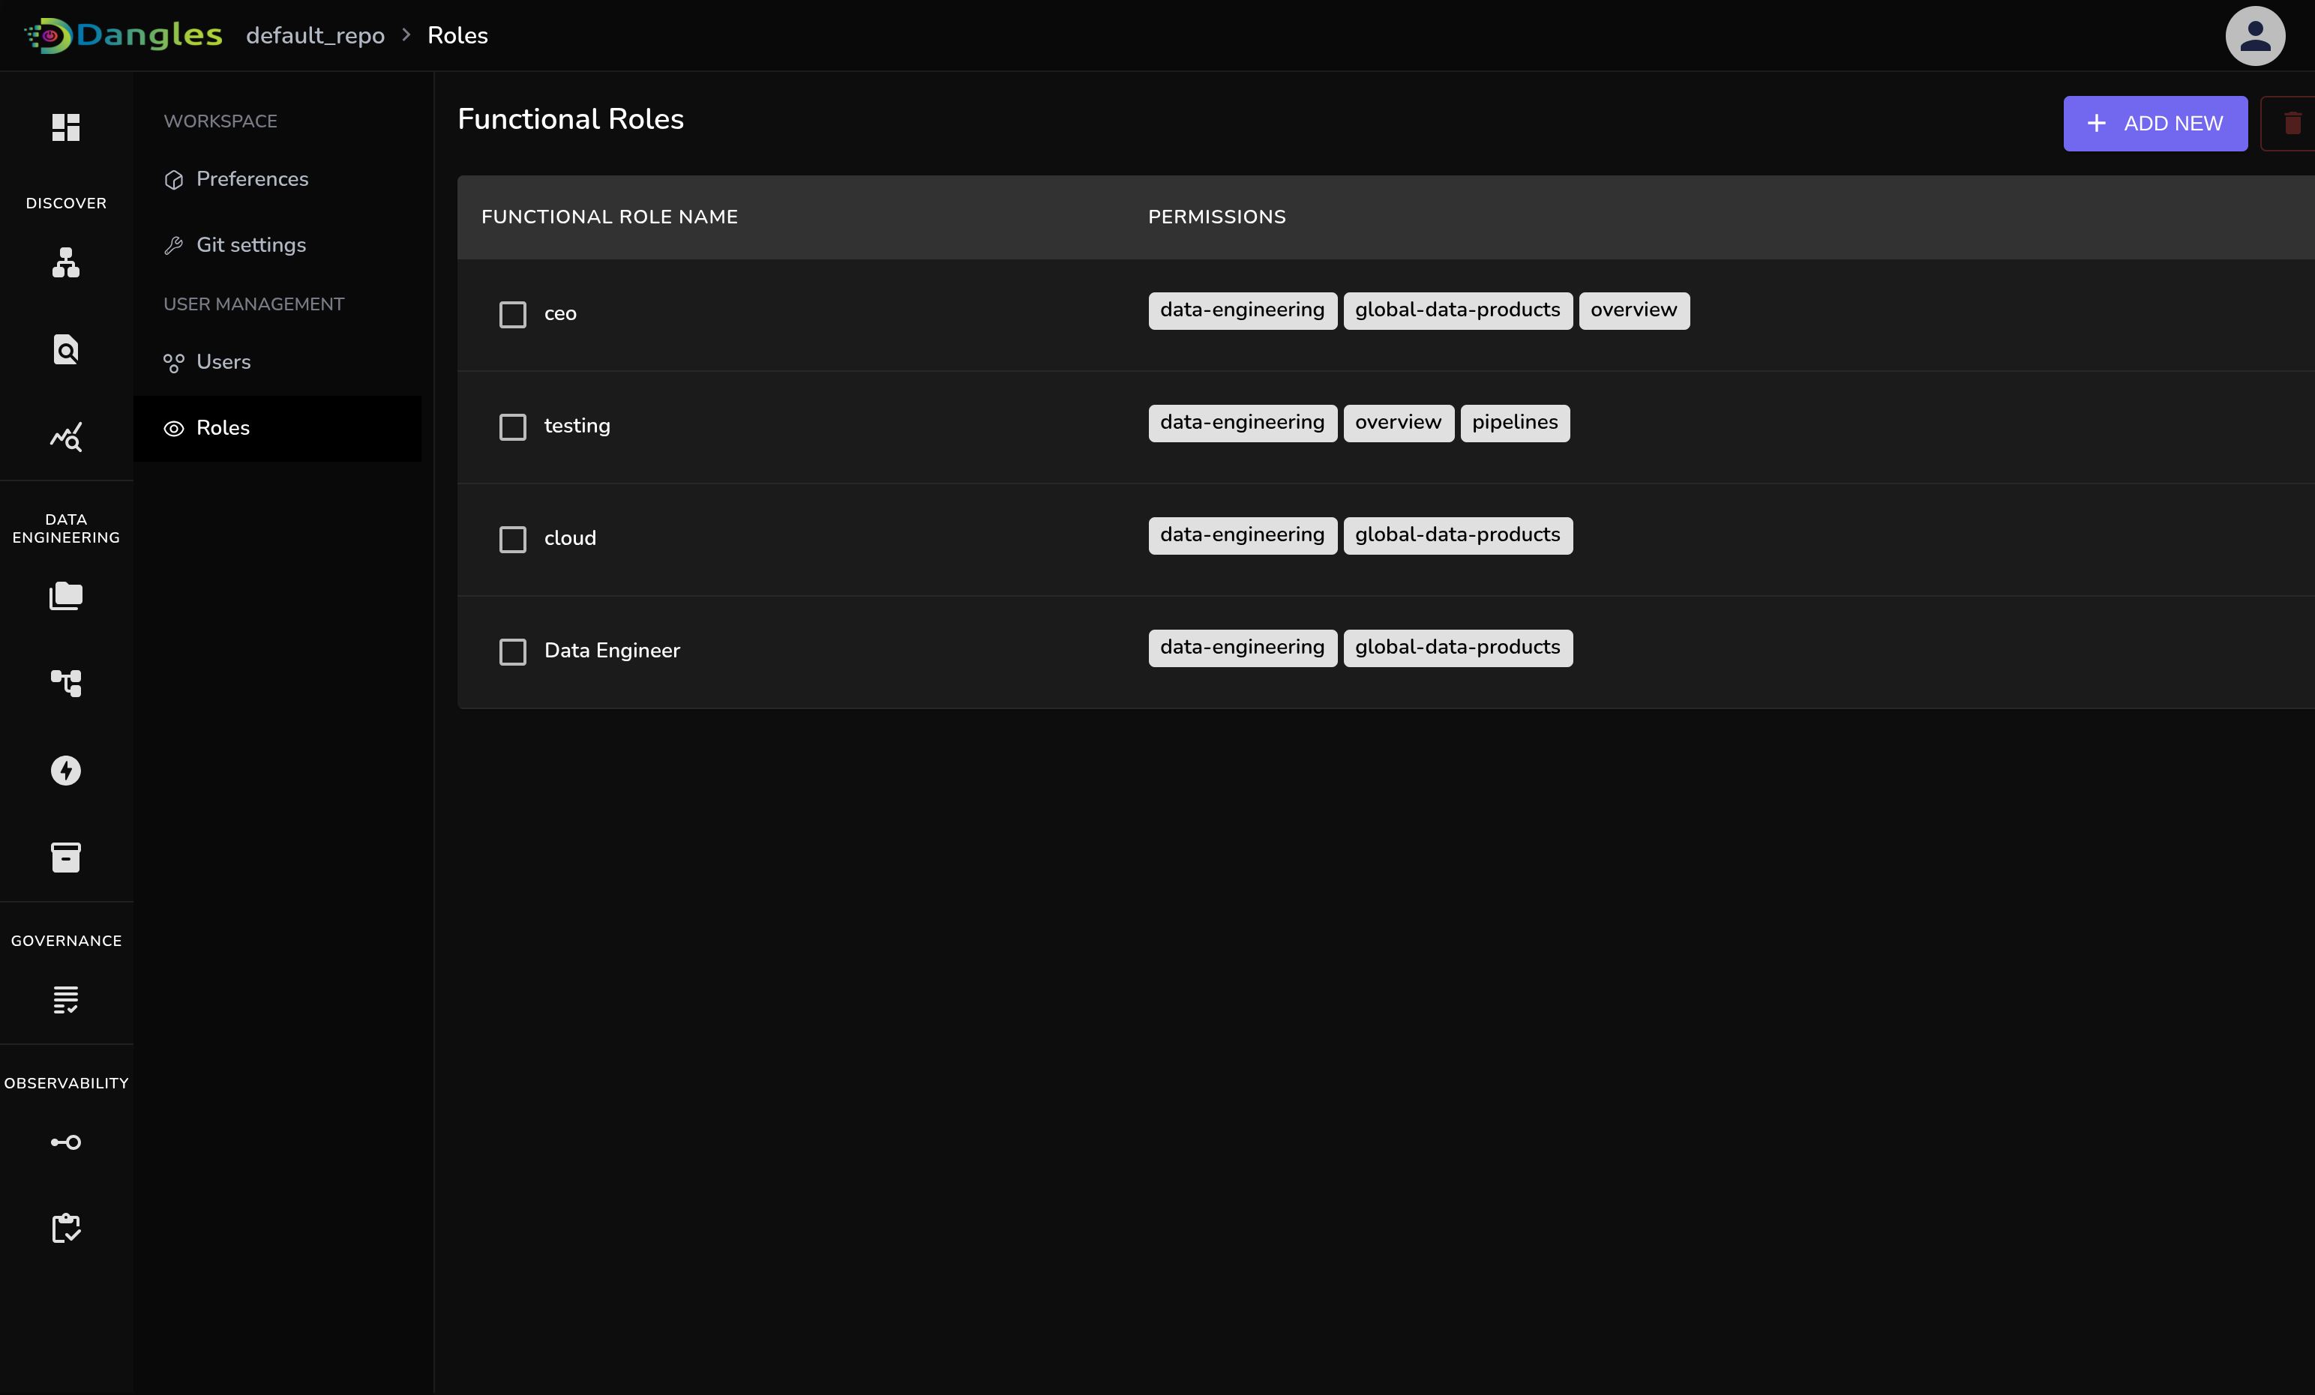Open the hierarchy icon under Discover
The height and width of the screenshot is (1395, 2315).
tap(66, 263)
